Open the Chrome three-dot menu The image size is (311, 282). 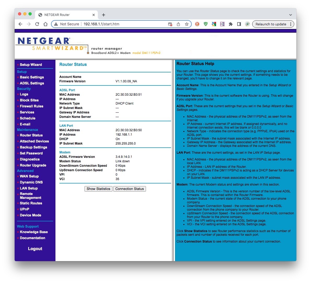point(291,24)
